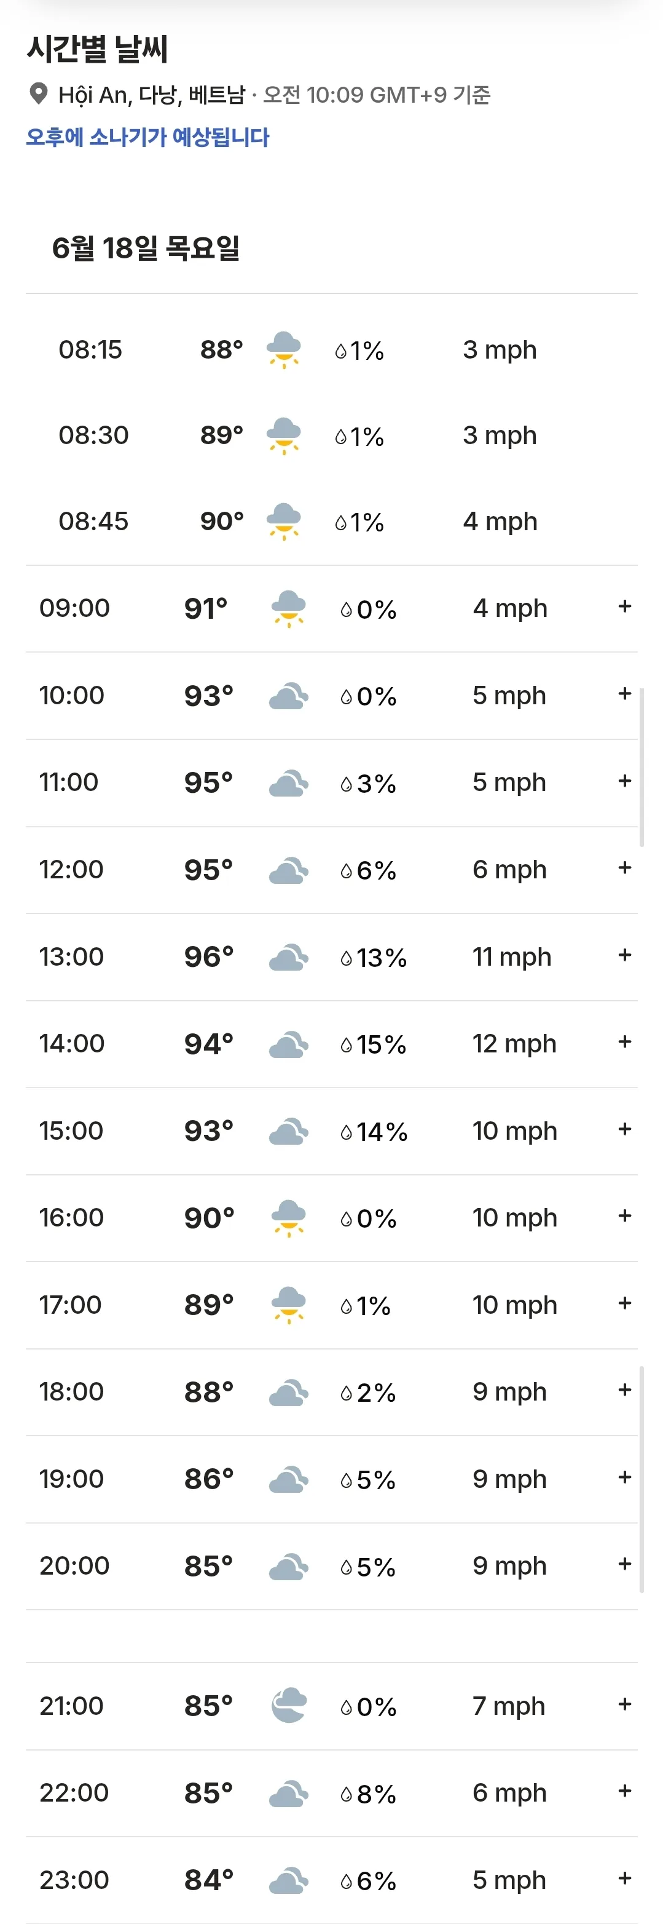Expand the 09:00 forecast with the plus
Image resolution: width=663 pixels, height=1924 pixels.
[x=625, y=606]
